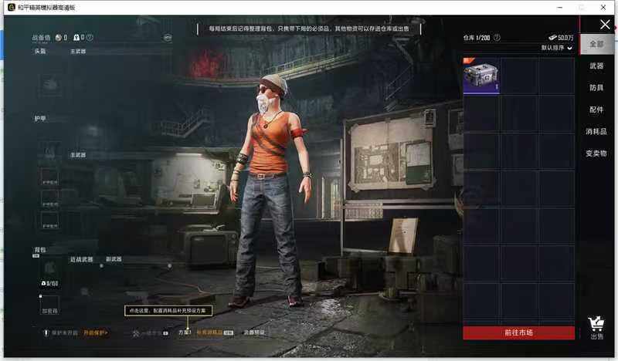Click the protection shield icon at bottom left
The height and width of the screenshot is (361, 618).
tap(46, 332)
